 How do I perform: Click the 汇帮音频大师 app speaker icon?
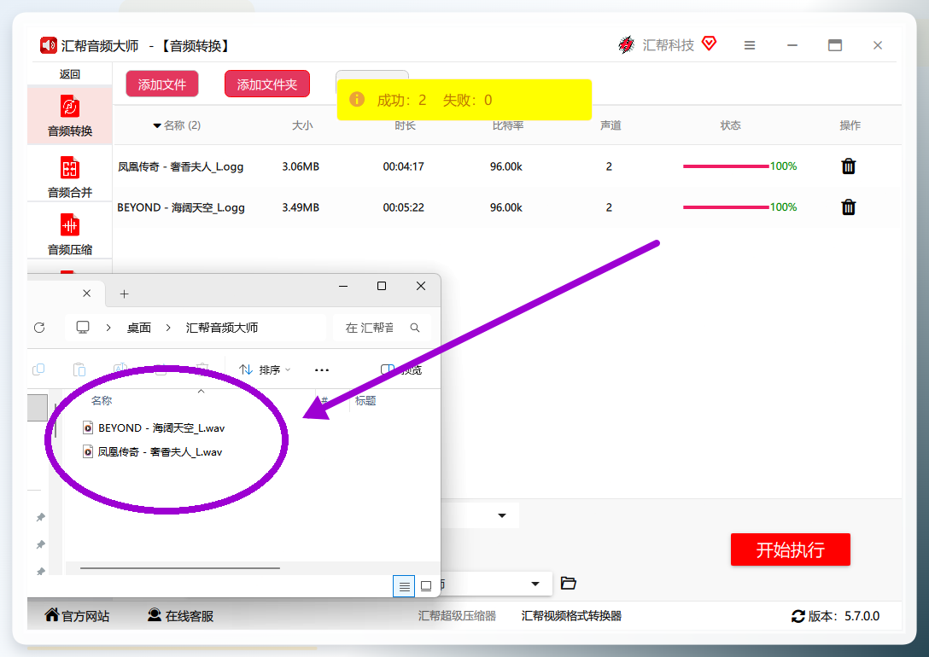click(48, 45)
